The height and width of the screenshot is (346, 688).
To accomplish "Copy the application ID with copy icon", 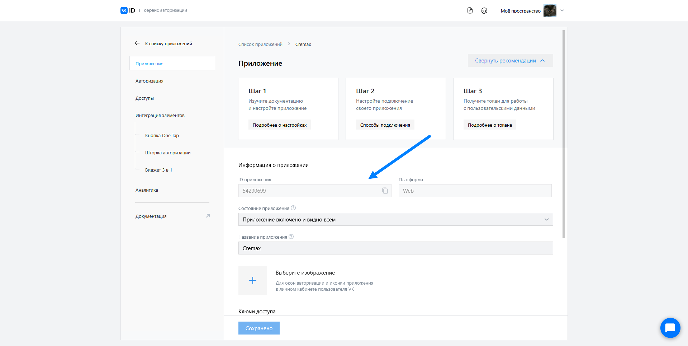I will point(385,191).
